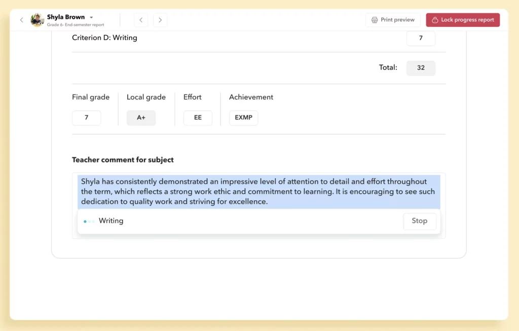Click inside the highlighted teacher comment text
Viewport: 519px width, 331px height.
pos(258,191)
